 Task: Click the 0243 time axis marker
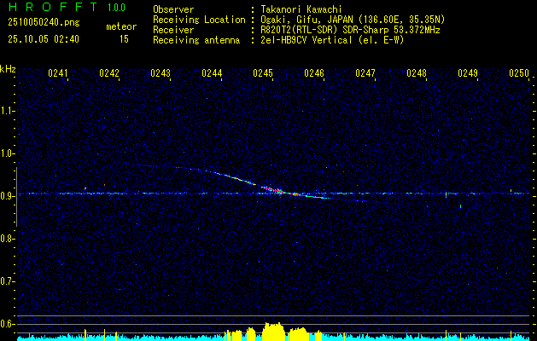[161, 73]
